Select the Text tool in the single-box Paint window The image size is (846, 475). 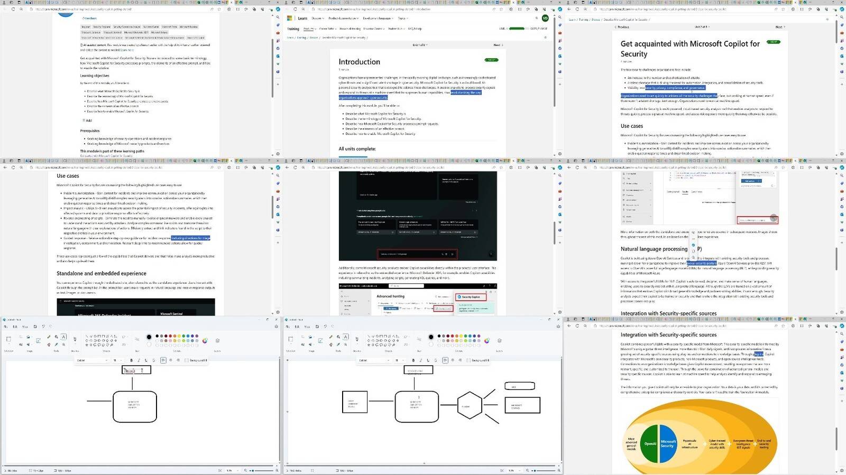tap(63, 337)
